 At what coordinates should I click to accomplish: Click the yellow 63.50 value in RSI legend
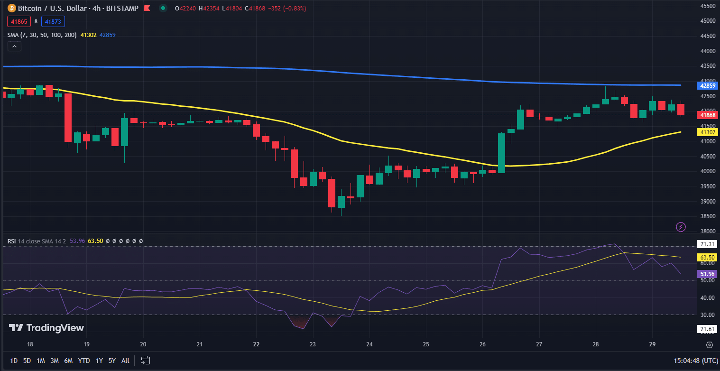coord(95,241)
